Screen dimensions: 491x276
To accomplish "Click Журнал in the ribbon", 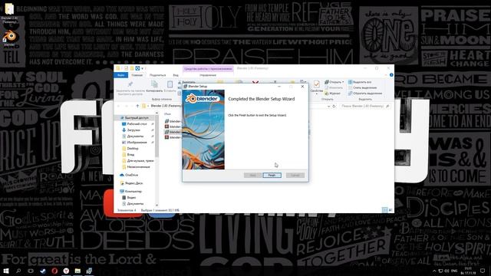I will pos(332,94).
